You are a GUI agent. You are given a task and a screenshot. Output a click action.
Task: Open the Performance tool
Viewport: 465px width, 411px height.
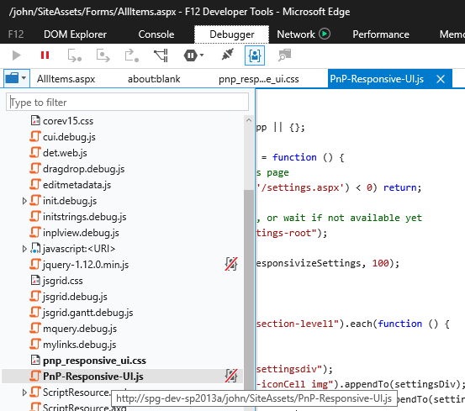pyautogui.click(x=381, y=34)
